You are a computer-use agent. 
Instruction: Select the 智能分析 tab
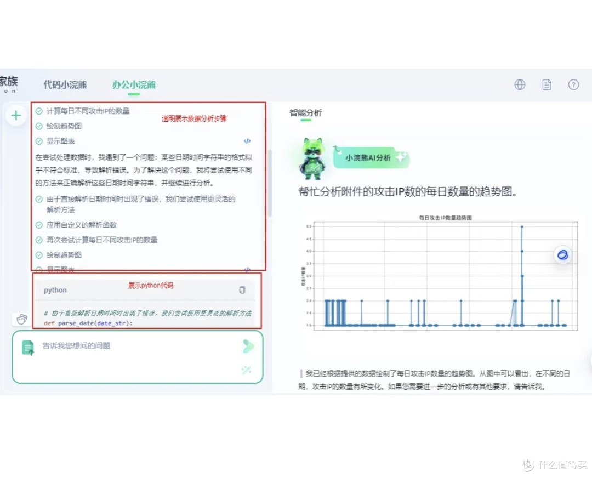305,112
